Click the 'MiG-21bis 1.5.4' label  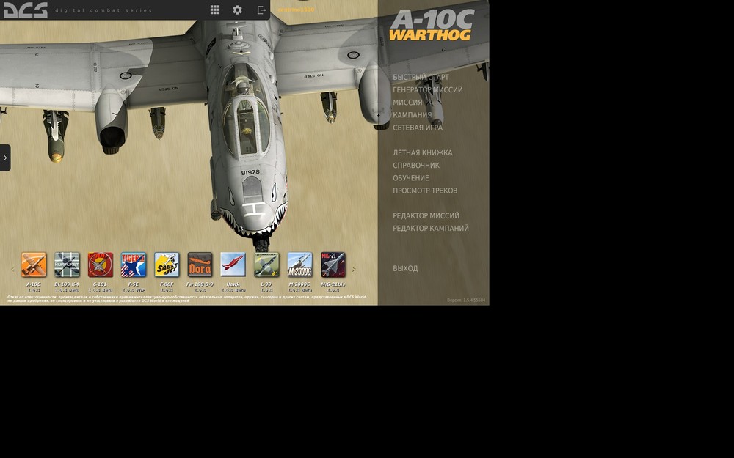tap(333, 287)
